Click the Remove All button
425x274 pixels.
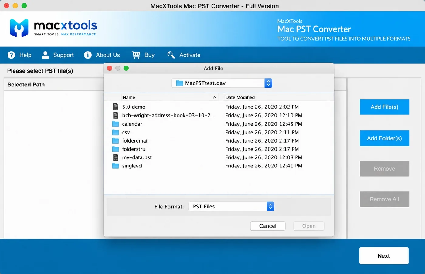[x=384, y=199]
